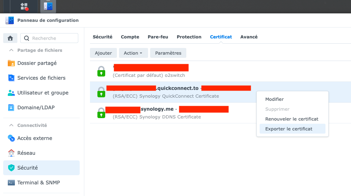Open the Avancé tab
This screenshot has width=351, height=196.
pyautogui.click(x=249, y=37)
